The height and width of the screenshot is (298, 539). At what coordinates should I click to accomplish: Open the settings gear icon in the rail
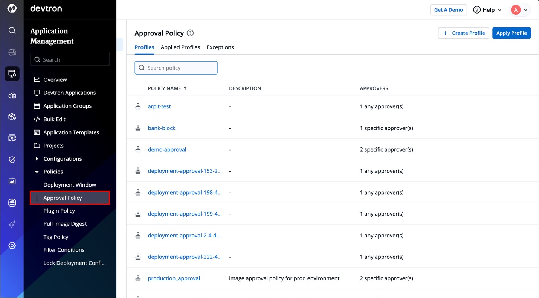pyautogui.click(x=12, y=246)
